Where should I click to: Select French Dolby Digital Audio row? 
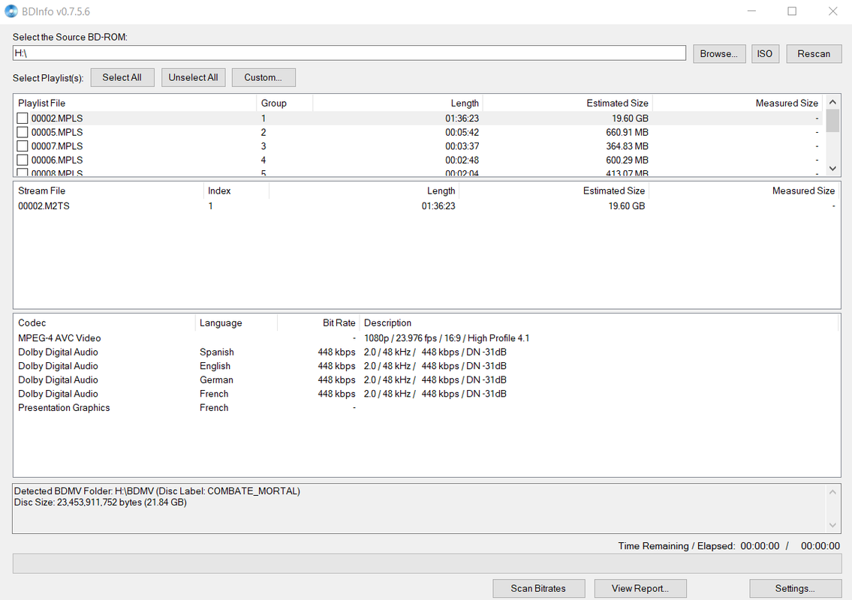click(x=426, y=394)
